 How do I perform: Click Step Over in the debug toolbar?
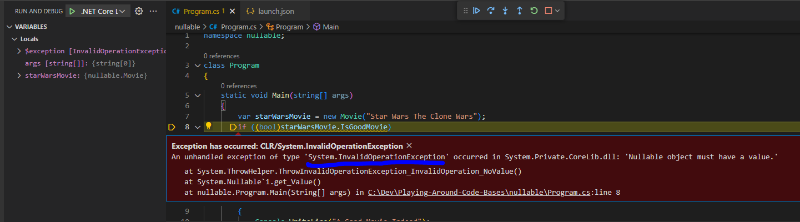[x=491, y=11]
